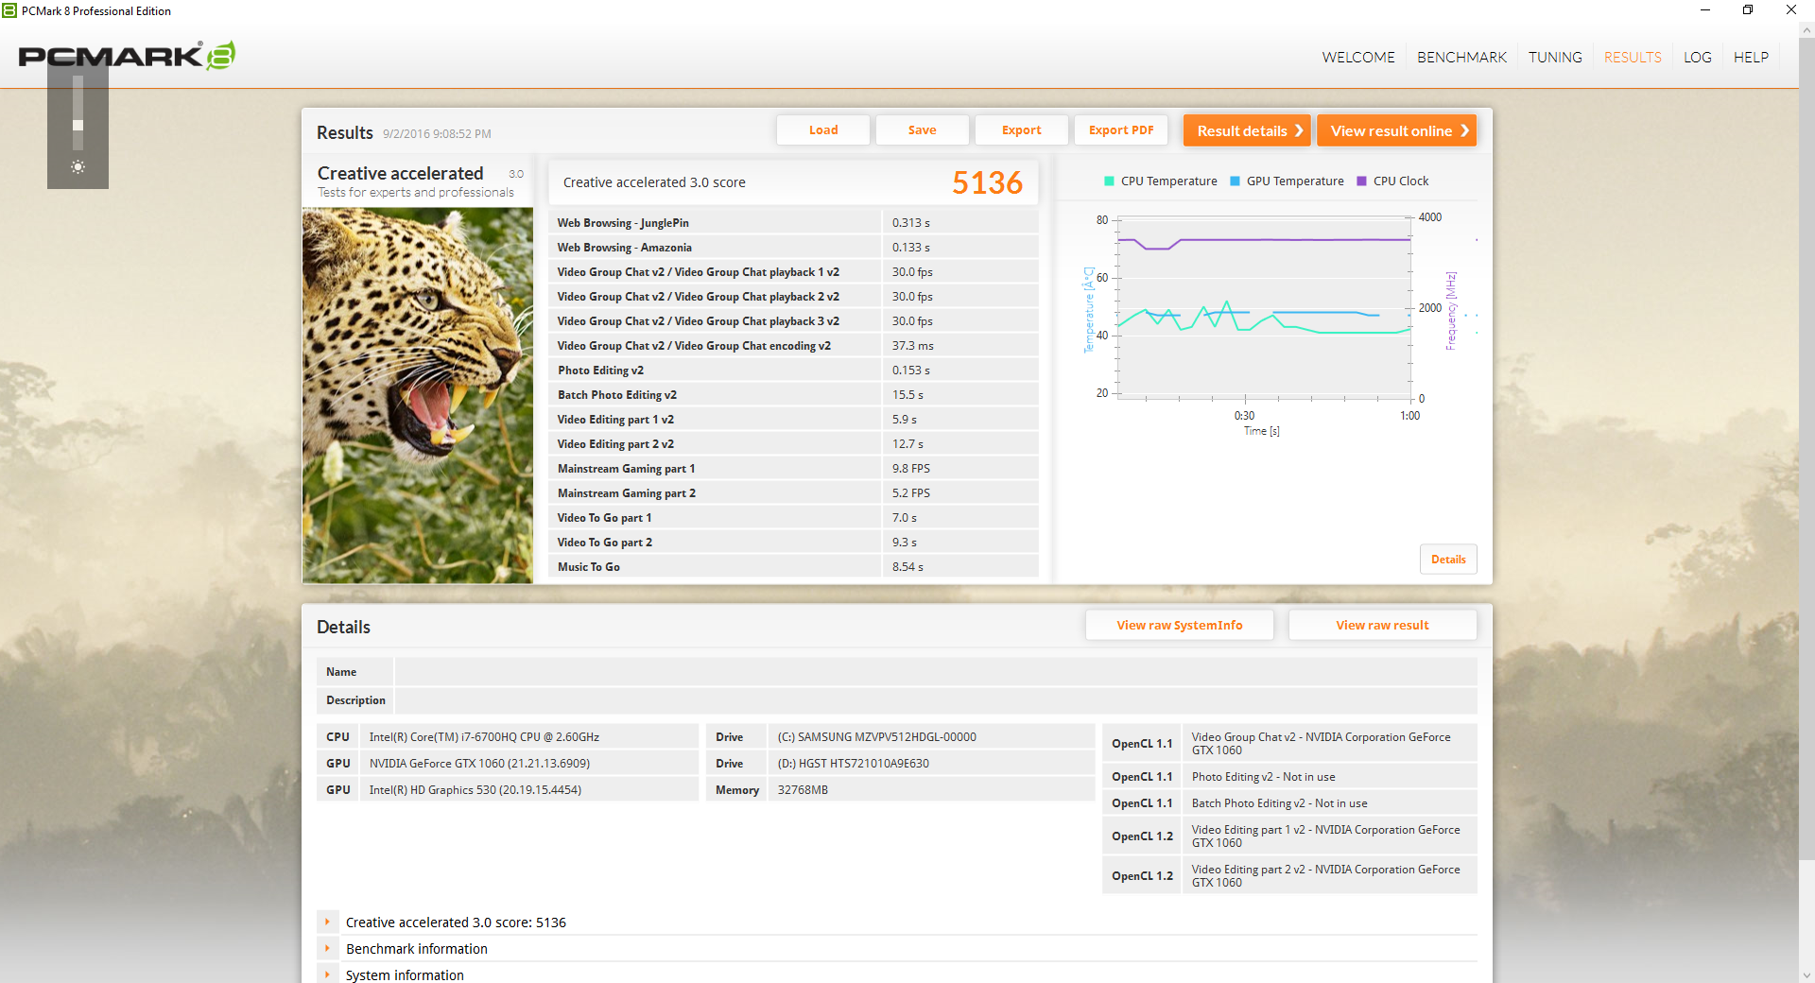Click the results timestamp 9/2/2016
Screen dimensions: 1815x983
(x=437, y=134)
